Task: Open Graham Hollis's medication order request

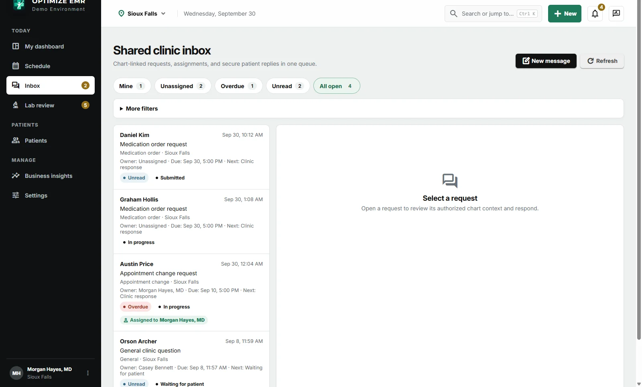Action: pos(191,222)
